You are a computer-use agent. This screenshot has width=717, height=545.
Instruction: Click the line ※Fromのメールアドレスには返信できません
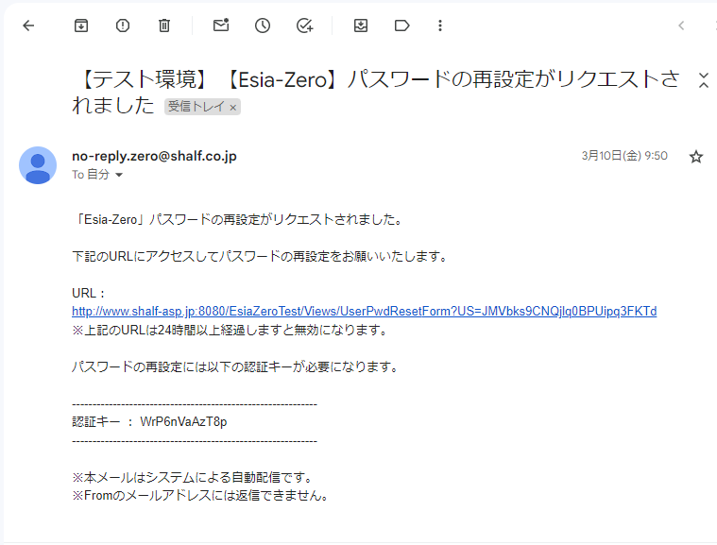200,496
